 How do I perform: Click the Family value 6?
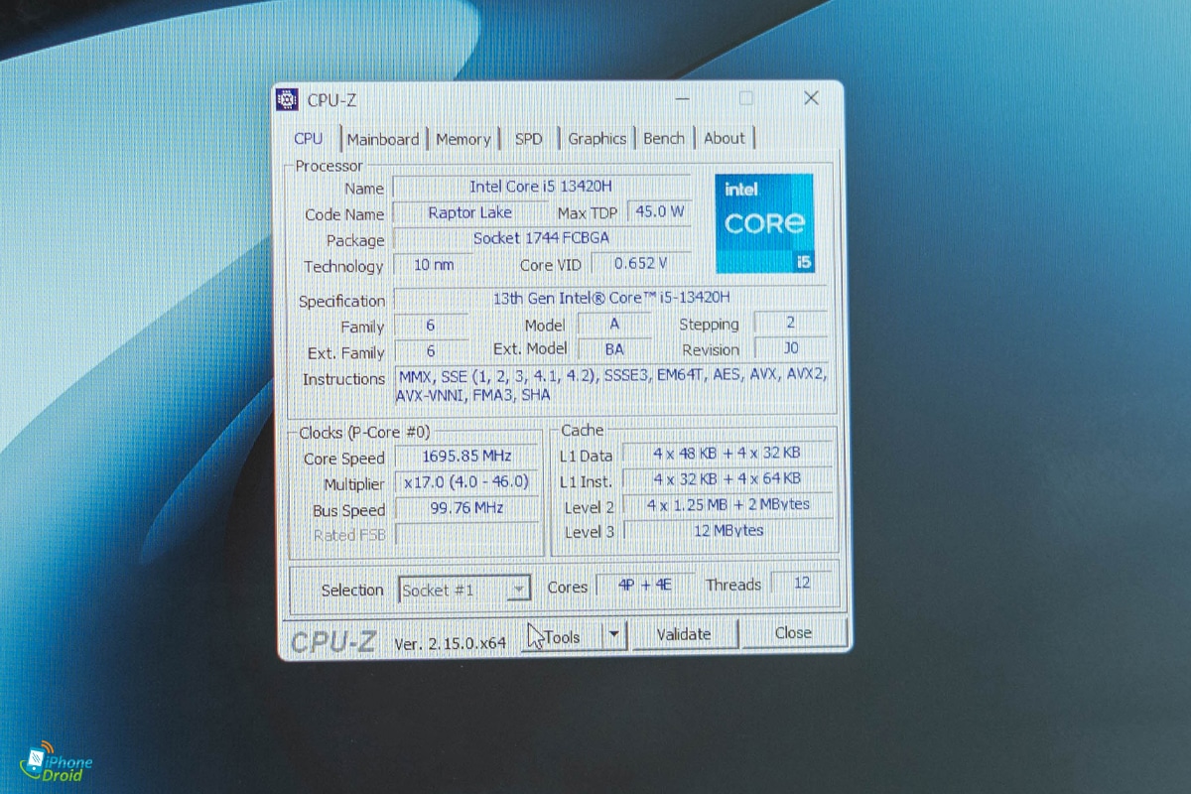pos(431,326)
